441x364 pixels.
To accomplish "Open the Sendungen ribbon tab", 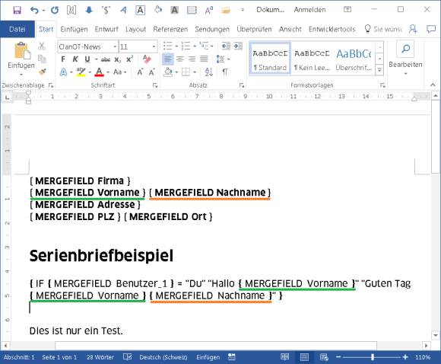I will [x=212, y=29].
